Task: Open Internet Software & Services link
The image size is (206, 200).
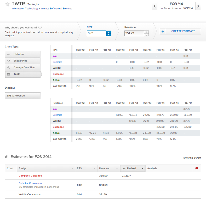Action: [x=56, y=9]
